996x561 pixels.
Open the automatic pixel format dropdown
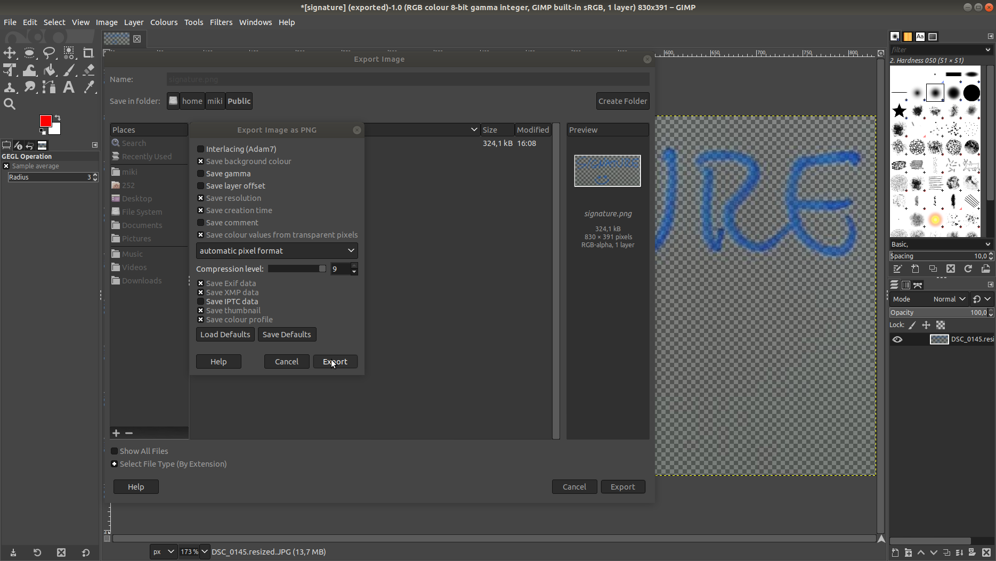[x=277, y=251]
